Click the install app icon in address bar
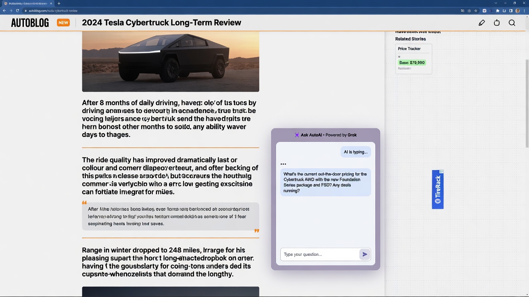529x297 pixels. (x=469, y=11)
